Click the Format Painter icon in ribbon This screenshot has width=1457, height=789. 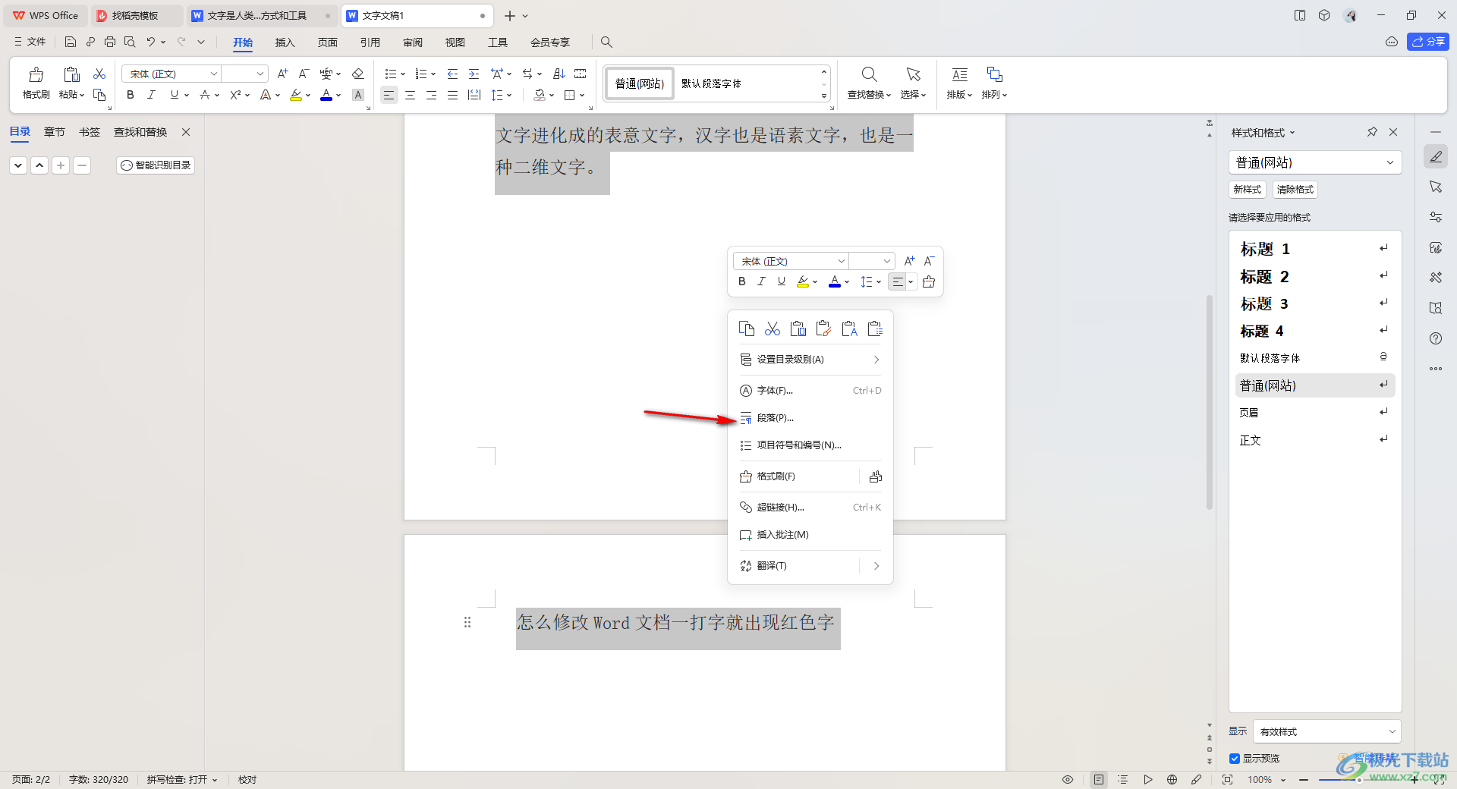coord(36,75)
